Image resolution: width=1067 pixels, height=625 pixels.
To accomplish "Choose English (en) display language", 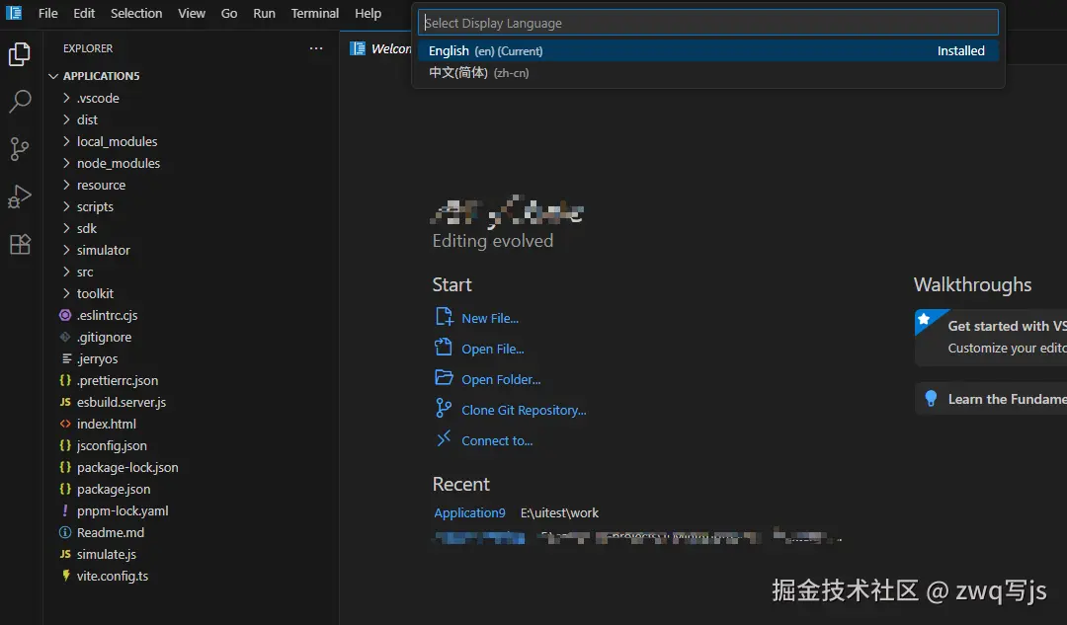I will (707, 51).
